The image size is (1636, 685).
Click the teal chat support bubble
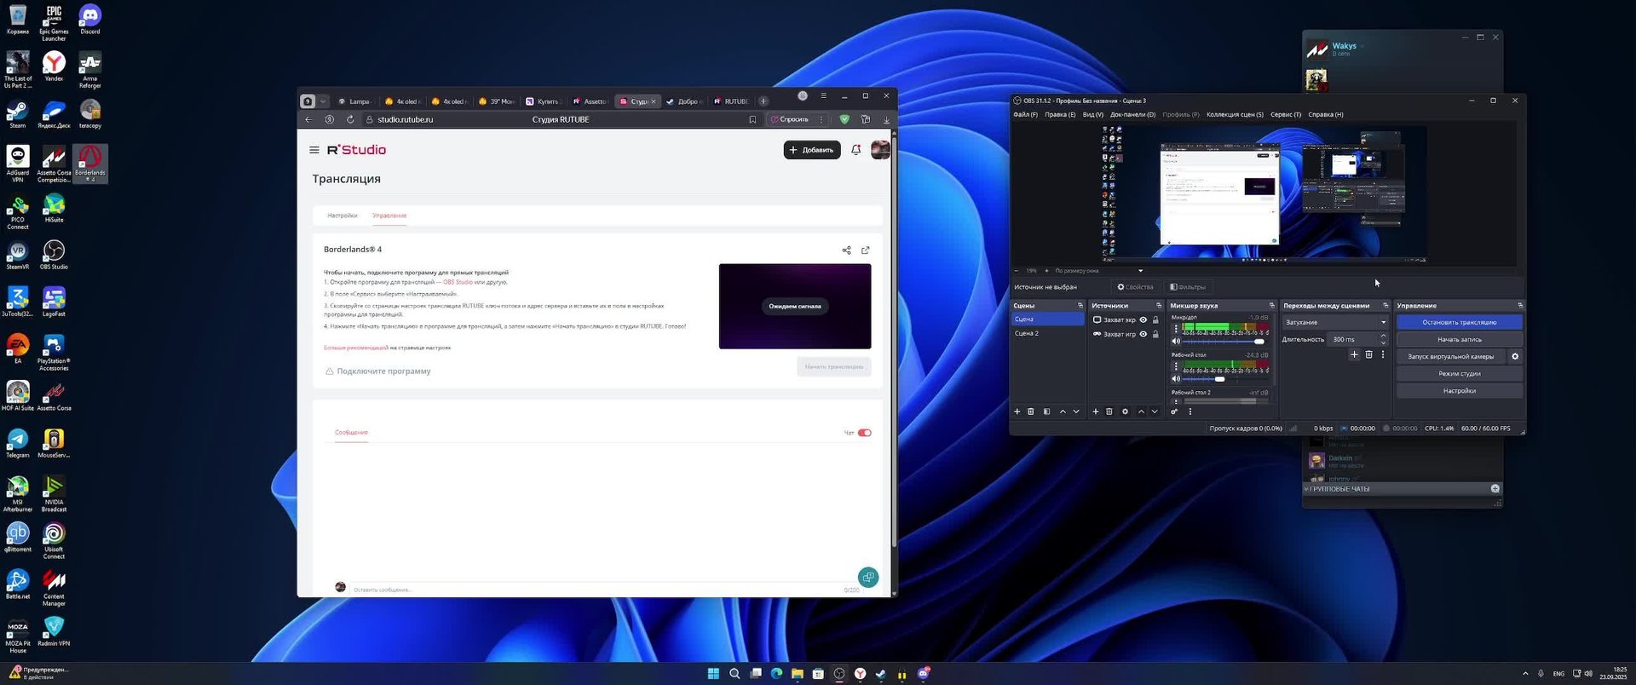867,578
